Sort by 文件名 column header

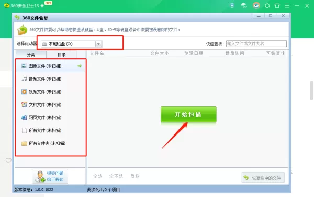point(97,53)
